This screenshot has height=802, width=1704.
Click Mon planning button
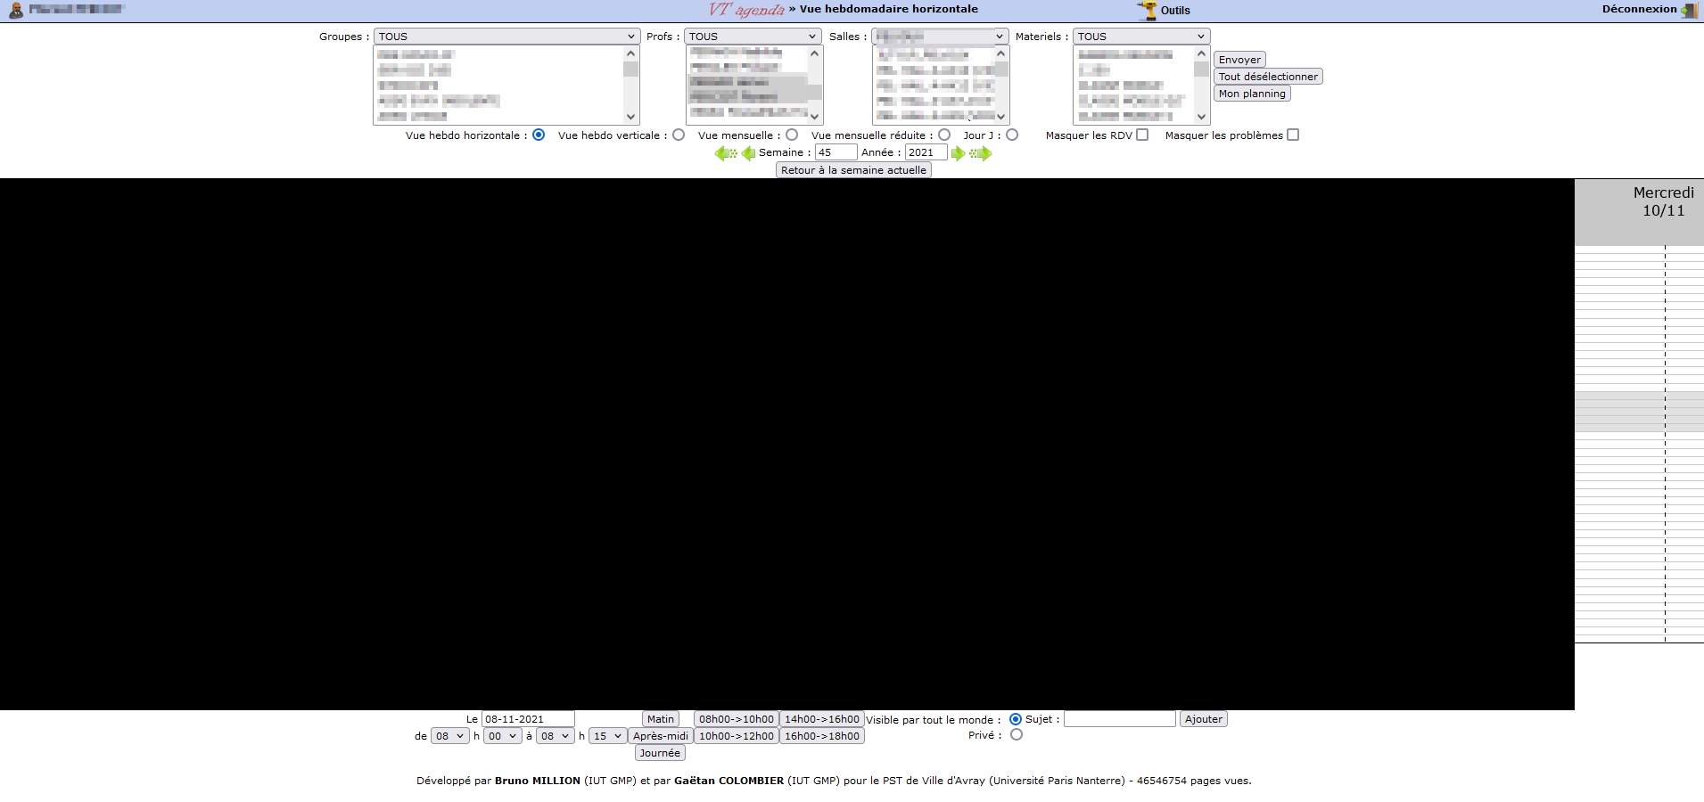(1252, 94)
